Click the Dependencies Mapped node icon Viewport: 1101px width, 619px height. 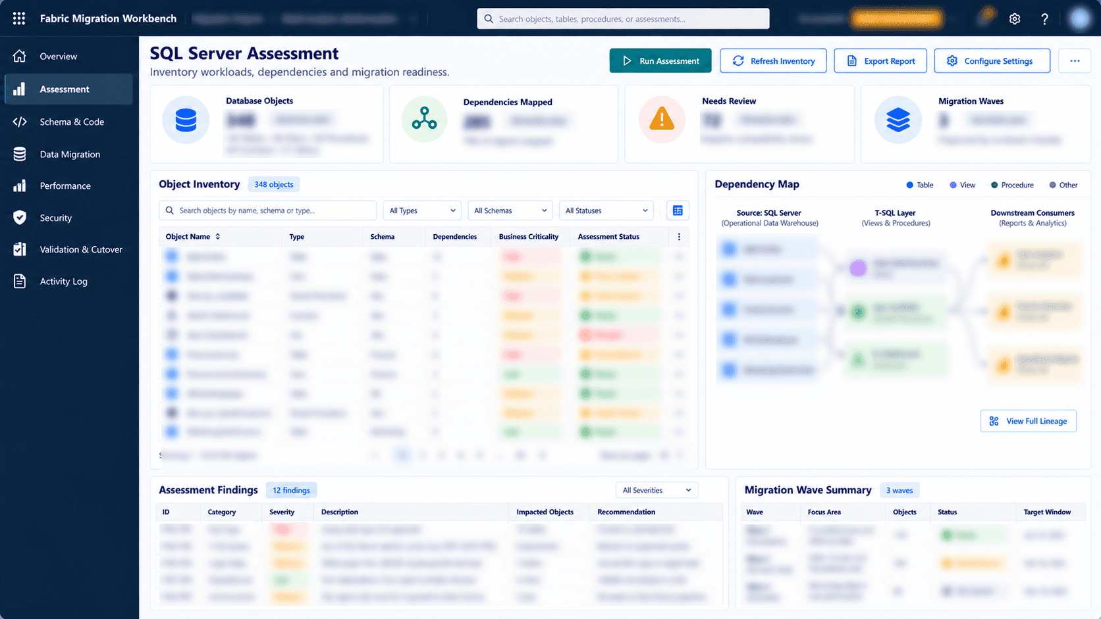[424, 119]
